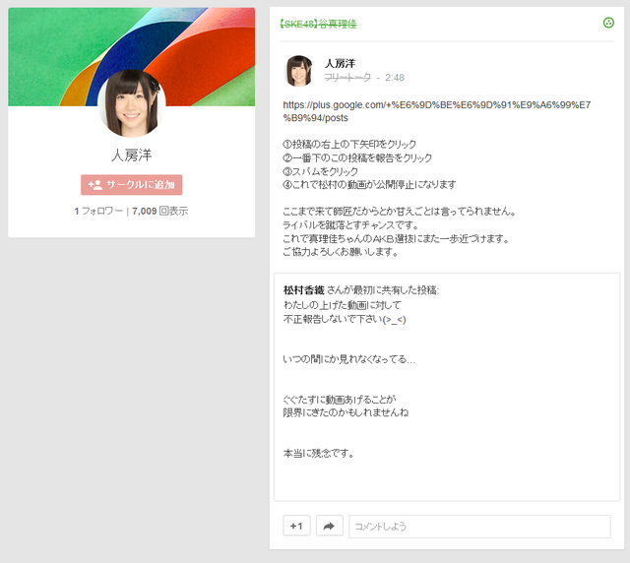Click the +1 button on the post

pos(296,526)
